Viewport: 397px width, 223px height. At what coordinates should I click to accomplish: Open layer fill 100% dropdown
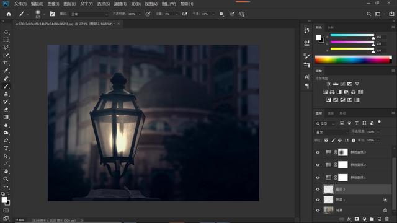tap(378, 140)
